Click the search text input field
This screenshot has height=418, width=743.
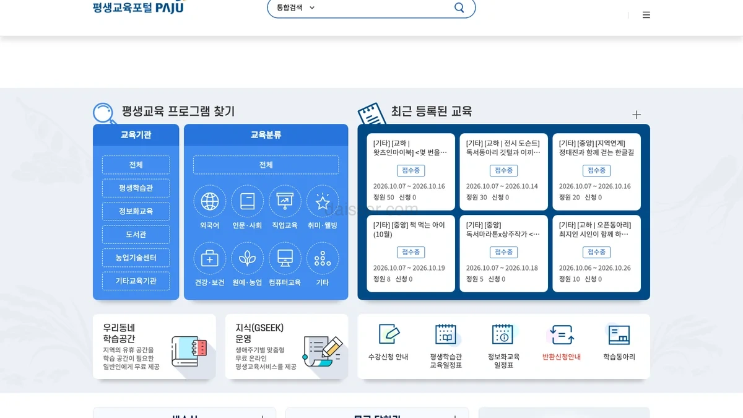point(385,7)
